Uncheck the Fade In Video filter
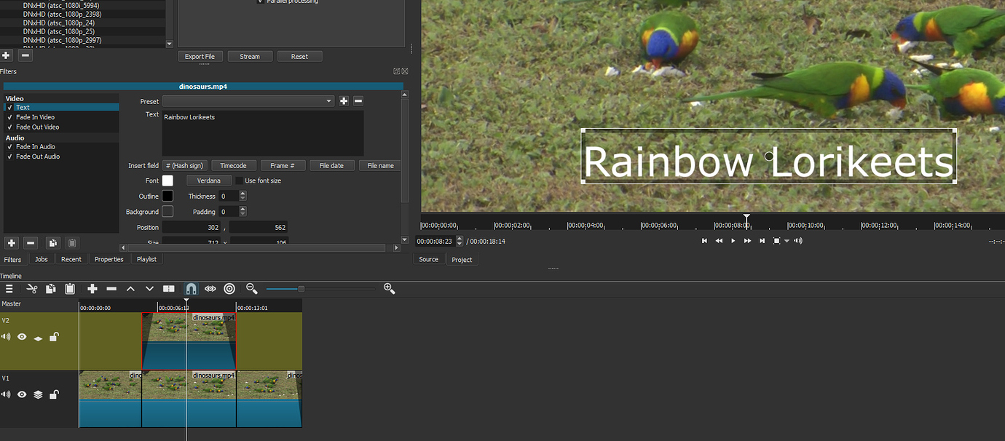This screenshot has height=441, width=1005. [x=9, y=117]
